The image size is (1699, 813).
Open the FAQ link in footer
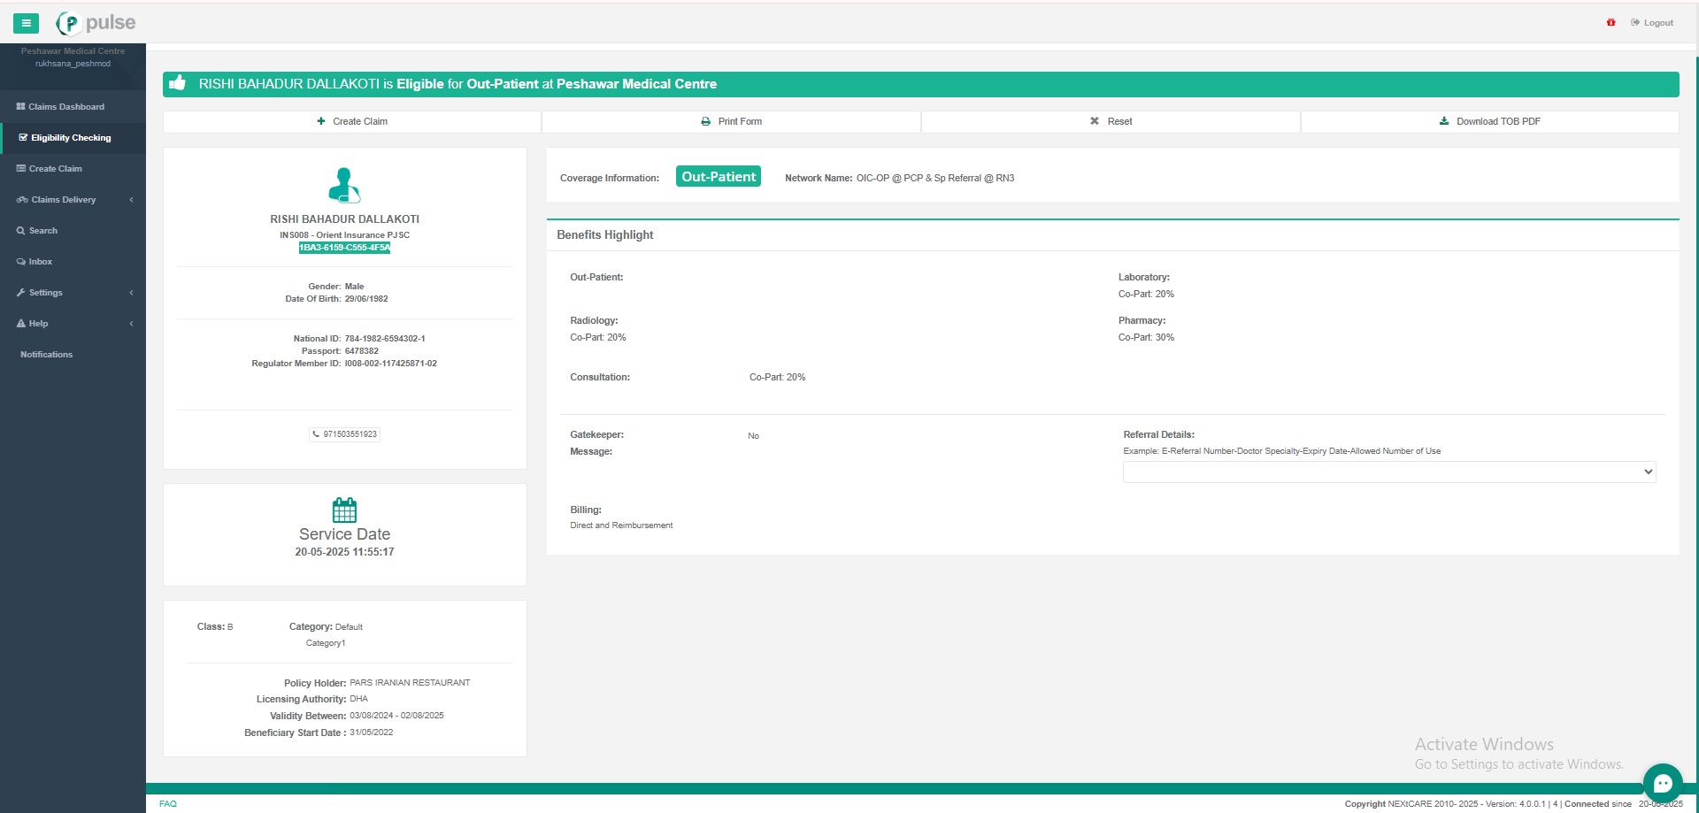click(168, 804)
